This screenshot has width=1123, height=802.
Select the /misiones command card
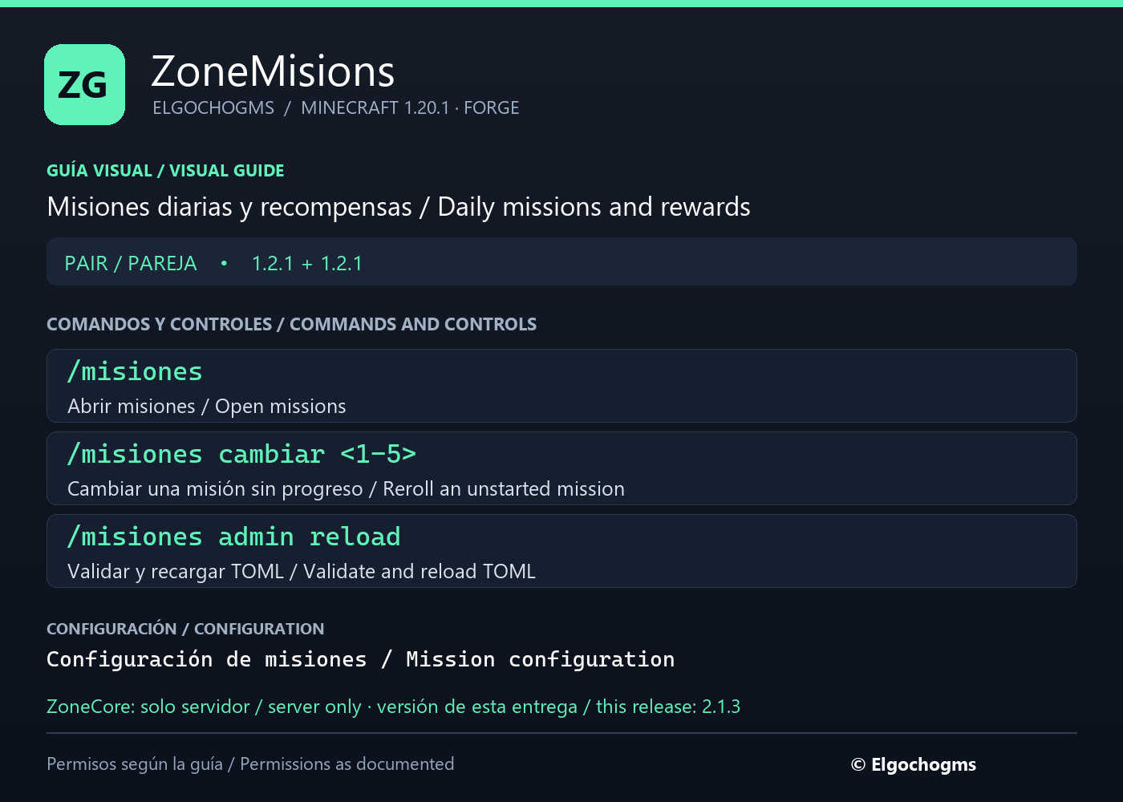(561, 386)
